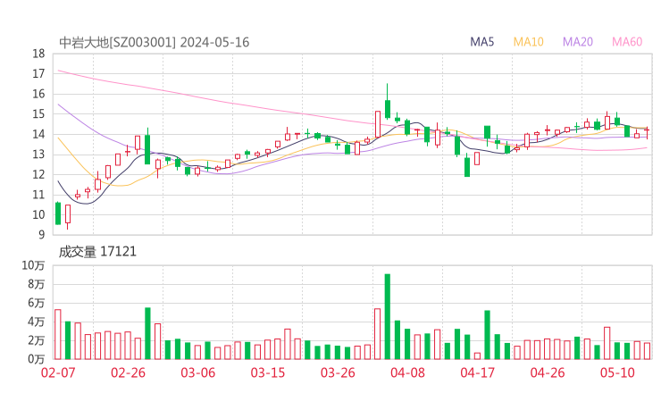The width and height of the screenshot is (661, 393).
Task: Click the price axis value 17
Action: 38,74
